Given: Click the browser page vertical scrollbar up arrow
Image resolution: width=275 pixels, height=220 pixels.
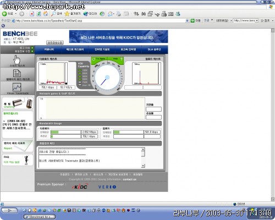Looking at the screenshot, I should 273,30.
